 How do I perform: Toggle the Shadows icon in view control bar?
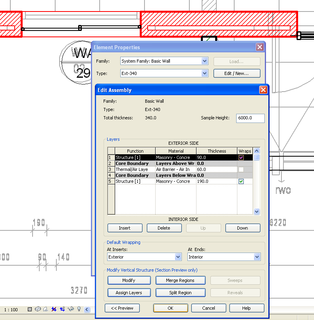pos(46,309)
